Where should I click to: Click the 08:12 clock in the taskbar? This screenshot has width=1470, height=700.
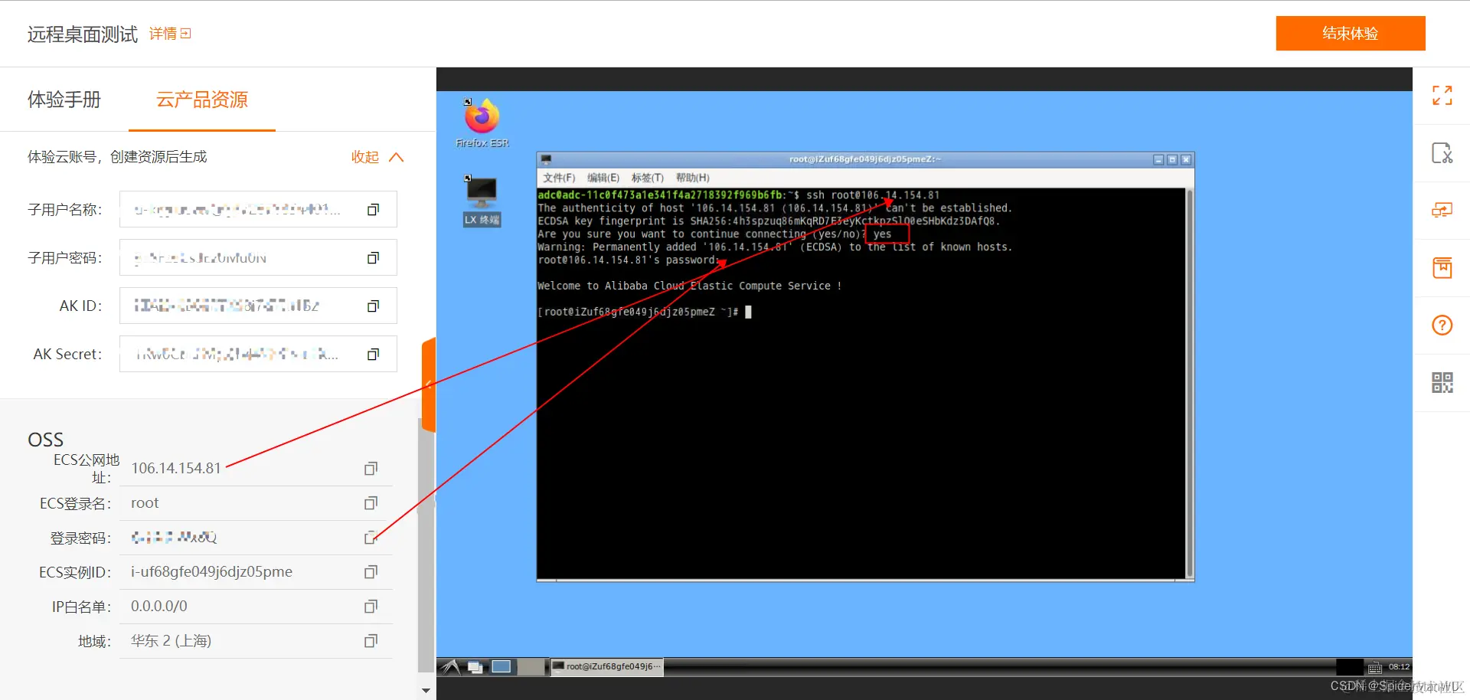click(x=1399, y=667)
